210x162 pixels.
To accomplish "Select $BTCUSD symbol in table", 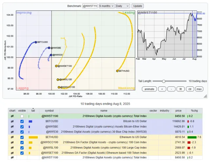I will [52, 121].
